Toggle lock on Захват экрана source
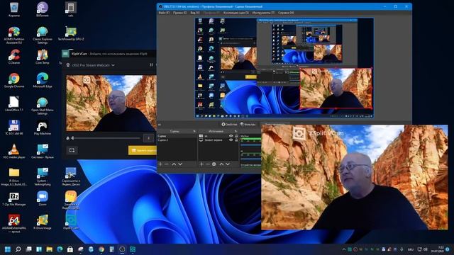The image size is (454, 255). pos(236,140)
